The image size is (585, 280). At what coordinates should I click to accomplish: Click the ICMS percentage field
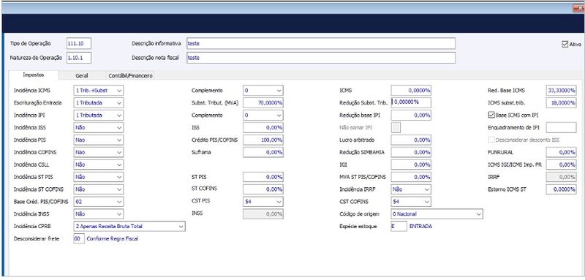(411, 91)
